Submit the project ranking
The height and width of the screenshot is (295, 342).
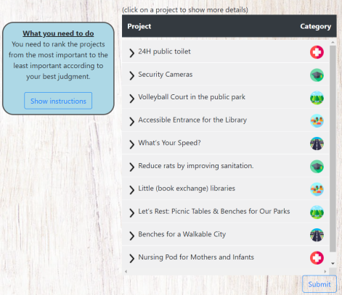(319, 284)
